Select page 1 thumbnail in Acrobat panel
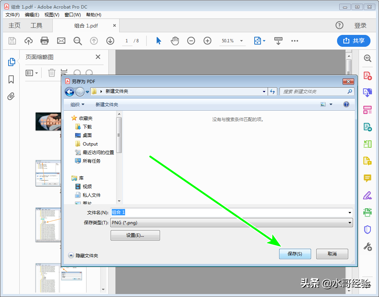 point(48,121)
